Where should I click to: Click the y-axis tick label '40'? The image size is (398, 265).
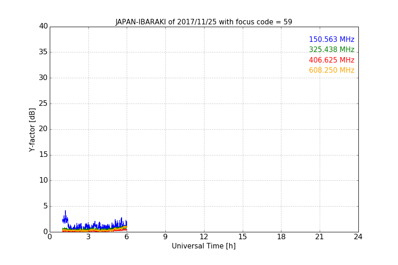43,26
